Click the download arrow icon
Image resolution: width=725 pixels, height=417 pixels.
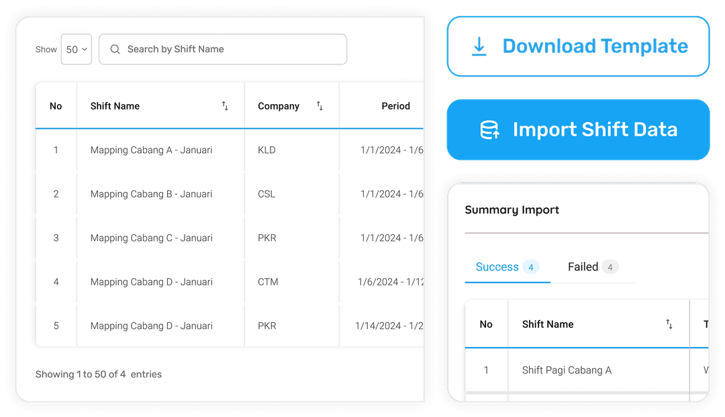479,47
